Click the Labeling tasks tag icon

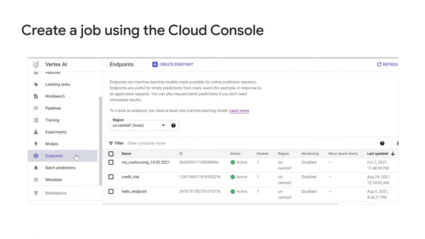[36, 84]
